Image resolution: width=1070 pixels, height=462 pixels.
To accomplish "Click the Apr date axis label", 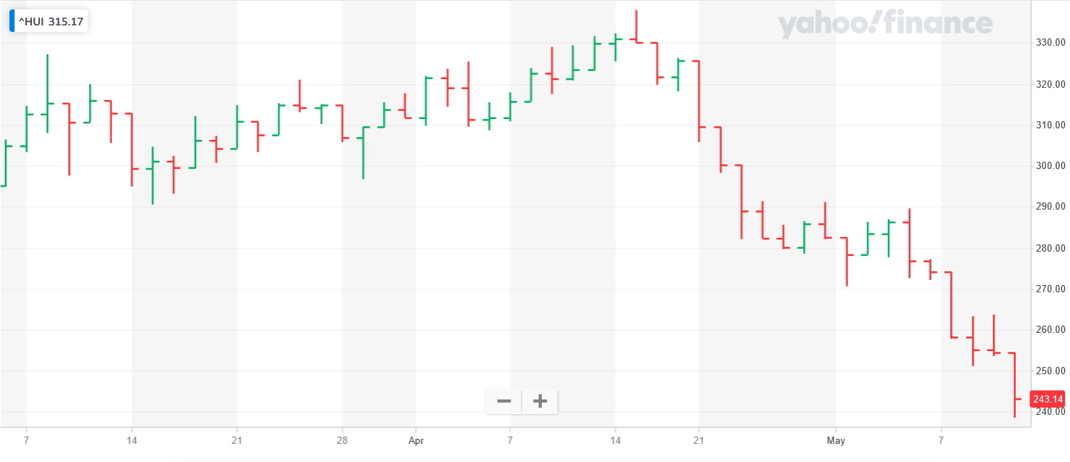I will 416,440.
